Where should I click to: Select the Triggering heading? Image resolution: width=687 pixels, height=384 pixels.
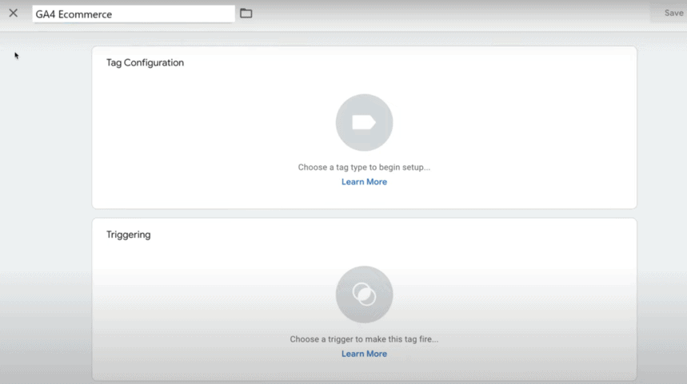tap(129, 235)
